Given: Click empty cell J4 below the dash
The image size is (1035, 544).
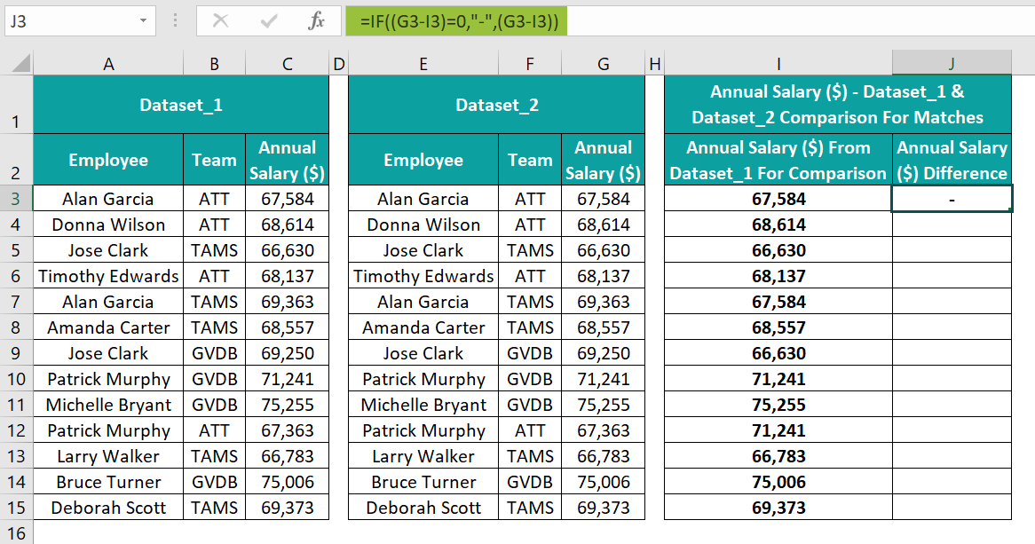Looking at the screenshot, I should point(952,225).
